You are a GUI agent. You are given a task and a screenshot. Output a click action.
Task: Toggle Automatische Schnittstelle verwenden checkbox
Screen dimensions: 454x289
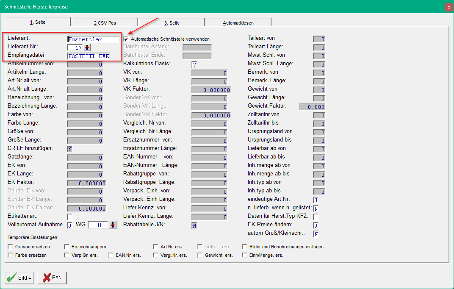click(x=126, y=39)
